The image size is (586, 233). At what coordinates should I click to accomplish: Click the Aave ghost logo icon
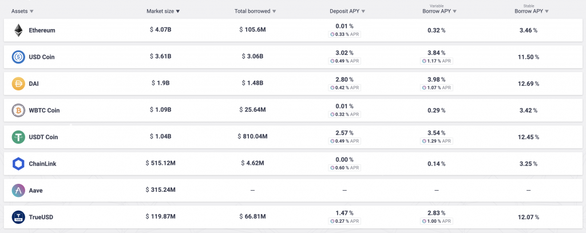pyautogui.click(x=18, y=191)
